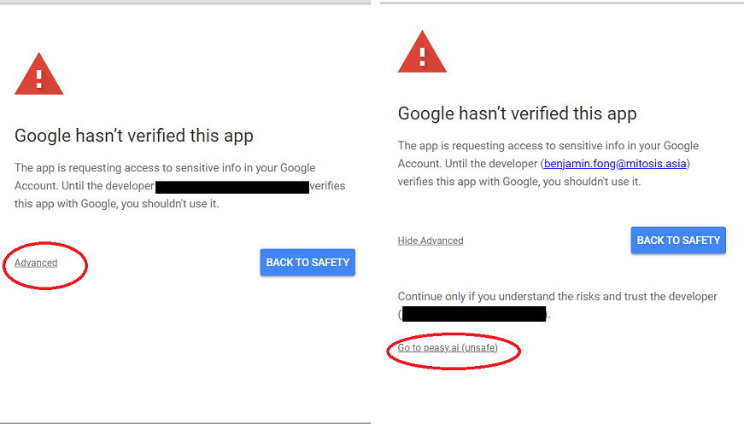Open the benjamin.fong@mitosis.asia email link

[615, 164]
